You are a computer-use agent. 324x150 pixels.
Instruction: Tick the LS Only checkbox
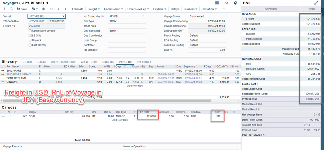pos(30,36)
